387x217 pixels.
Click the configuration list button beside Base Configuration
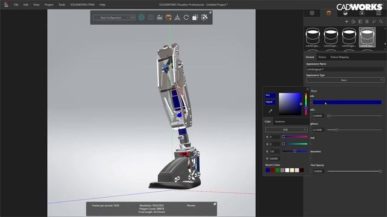[133, 17]
